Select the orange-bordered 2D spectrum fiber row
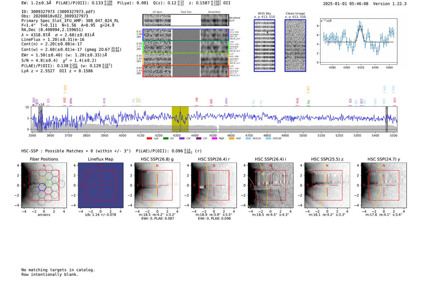Image resolution: width=428 pixels, height=291 pixels. pos(186,59)
